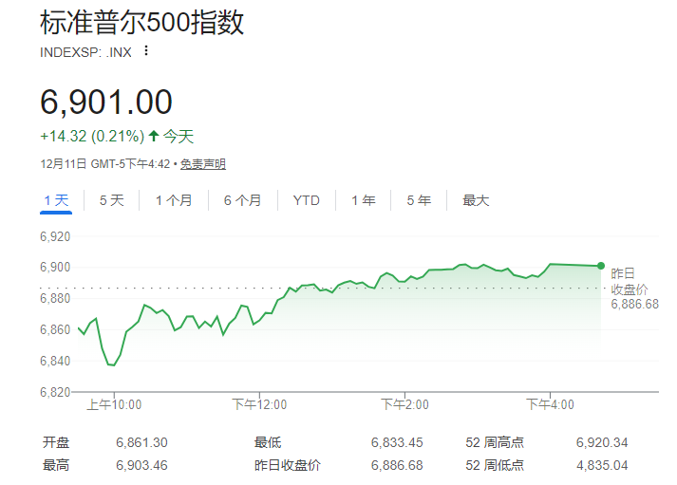Click the 6,886.68 value in stats table
The width and height of the screenshot is (677, 485).
tap(397, 466)
